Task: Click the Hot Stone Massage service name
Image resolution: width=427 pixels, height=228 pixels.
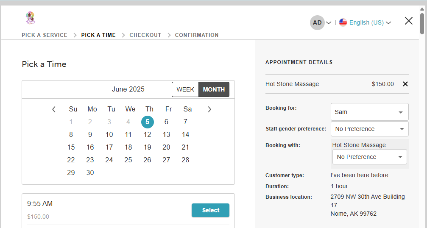Action: pos(292,84)
